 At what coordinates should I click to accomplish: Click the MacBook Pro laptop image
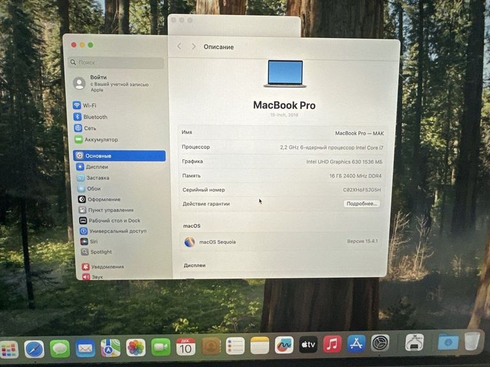click(285, 74)
